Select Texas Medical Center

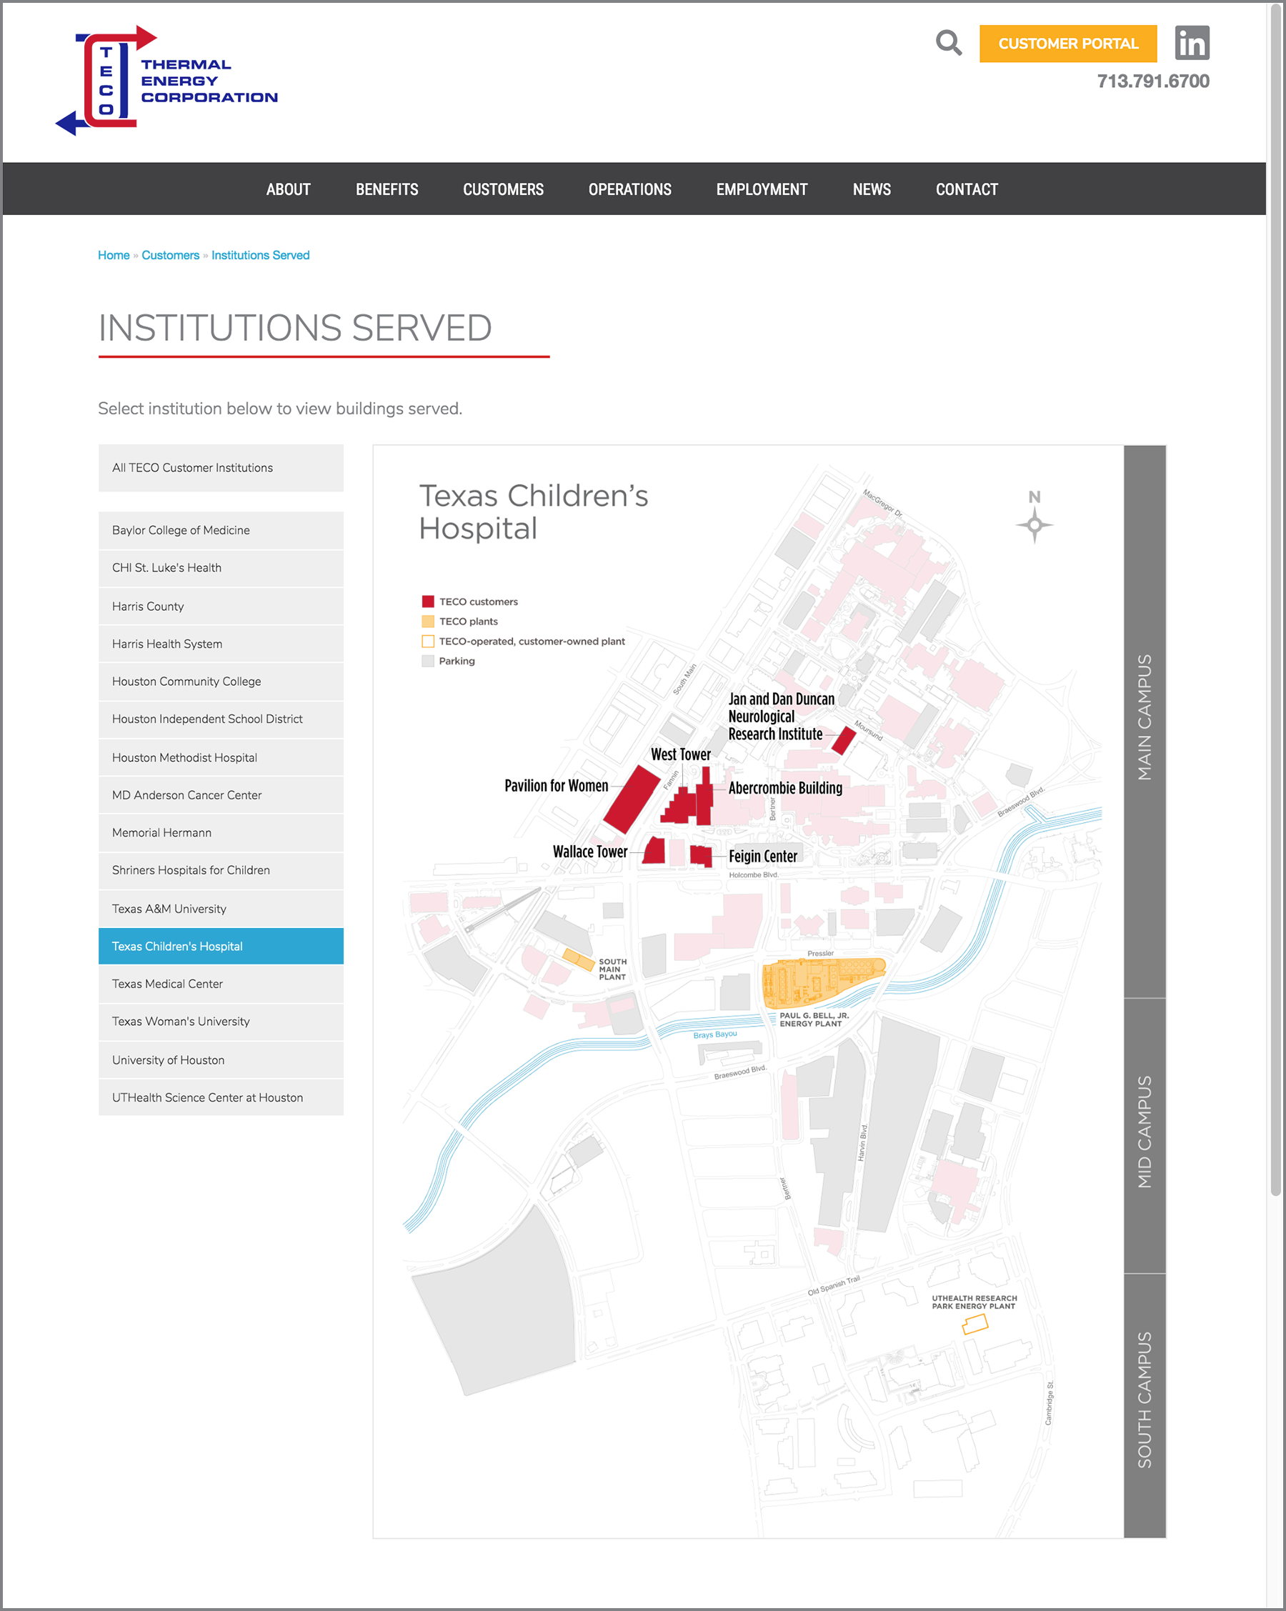point(221,984)
